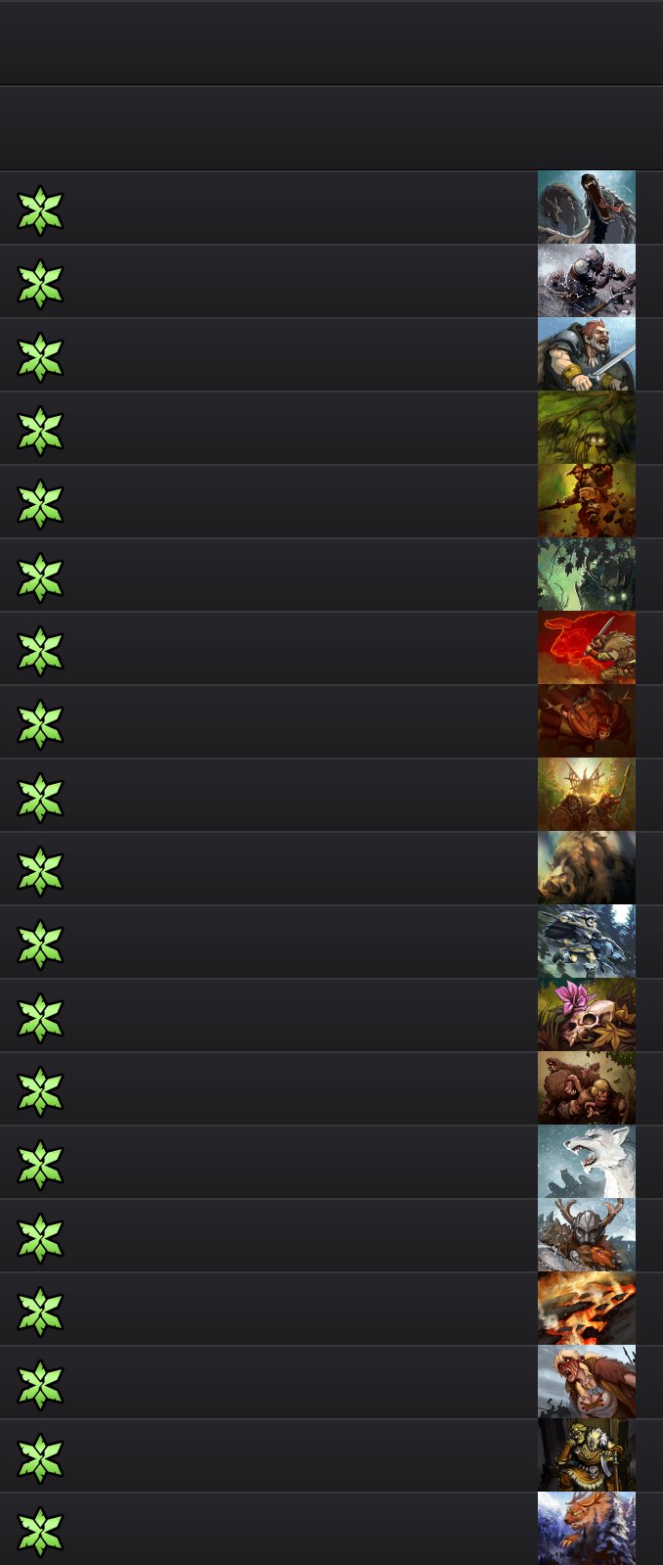This screenshot has width=663, height=1565.
Task: Click green leaf icon beside pink-flower skull card
Action: coord(40,1018)
